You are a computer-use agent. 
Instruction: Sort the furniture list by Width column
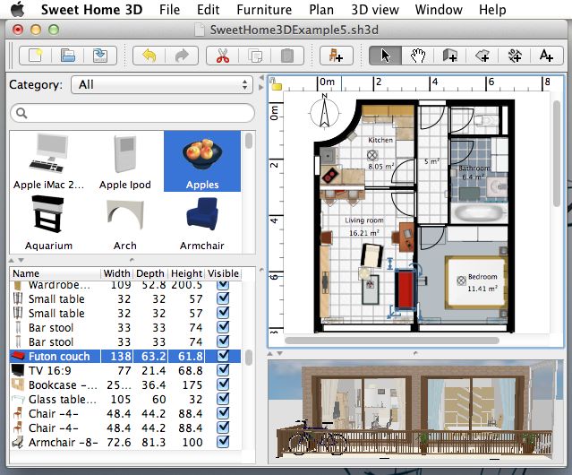click(x=116, y=273)
